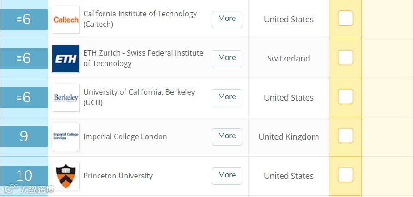The width and height of the screenshot is (414, 197).
Task: Expand More details for Caltech
Action: click(227, 19)
